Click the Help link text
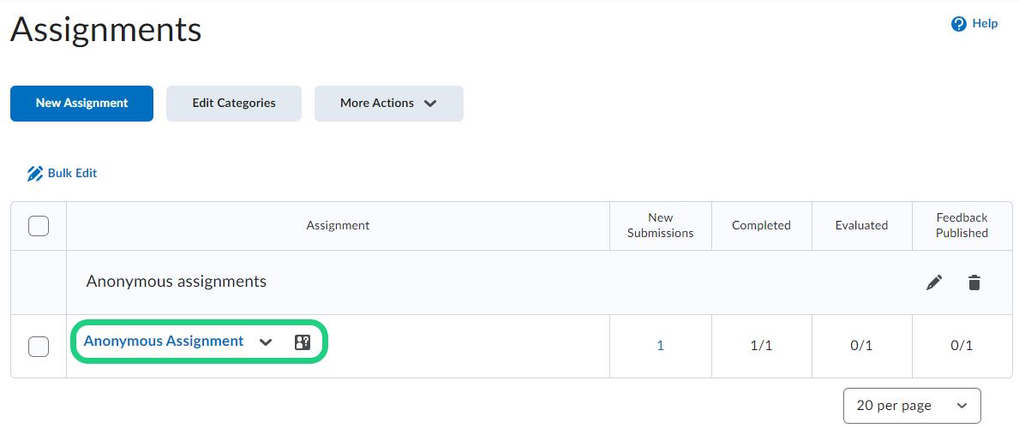Image resolution: width=1019 pixels, height=428 pixels. pos(985,24)
